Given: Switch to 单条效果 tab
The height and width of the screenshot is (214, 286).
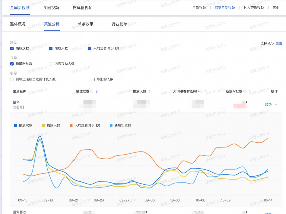Looking at the screenshot, I should pyautogui.click(x=86, y=24).
